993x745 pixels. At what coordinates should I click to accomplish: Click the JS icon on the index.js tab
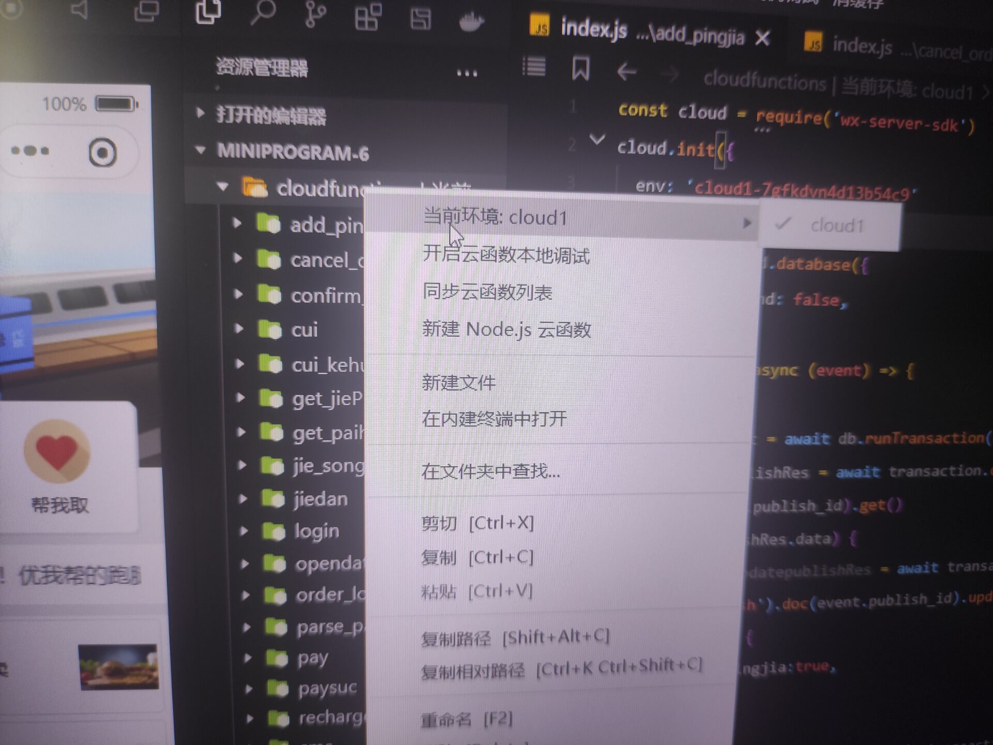pyautogui.click(x=541, y=25)
